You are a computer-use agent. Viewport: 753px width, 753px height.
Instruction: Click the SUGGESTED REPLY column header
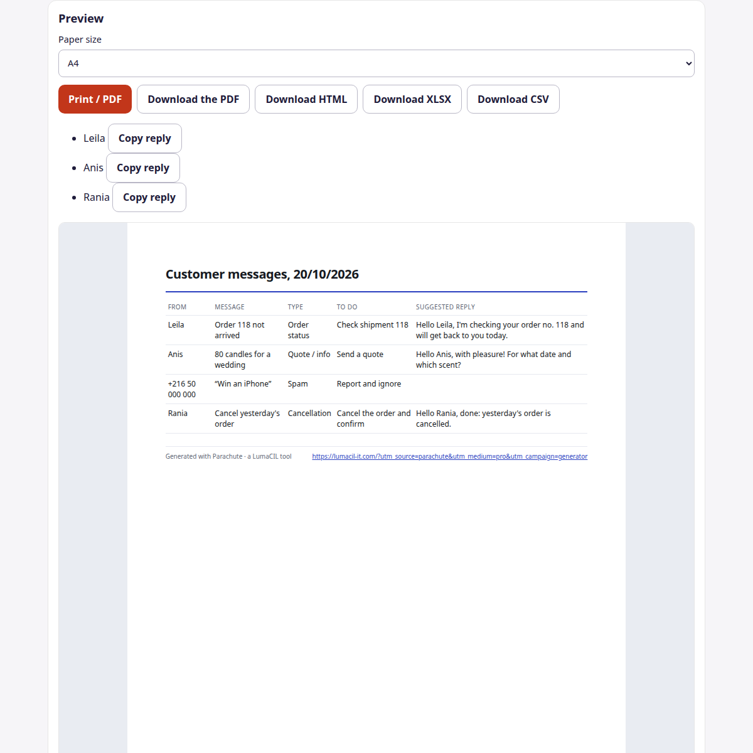click(446, 307)
